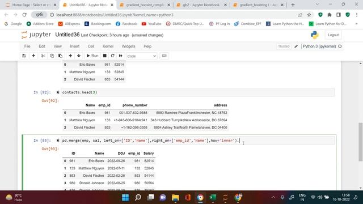The height and width of the screenshot is (204, 363).
Task: Toggle browser side panel icon
Action: pos(339,15)
